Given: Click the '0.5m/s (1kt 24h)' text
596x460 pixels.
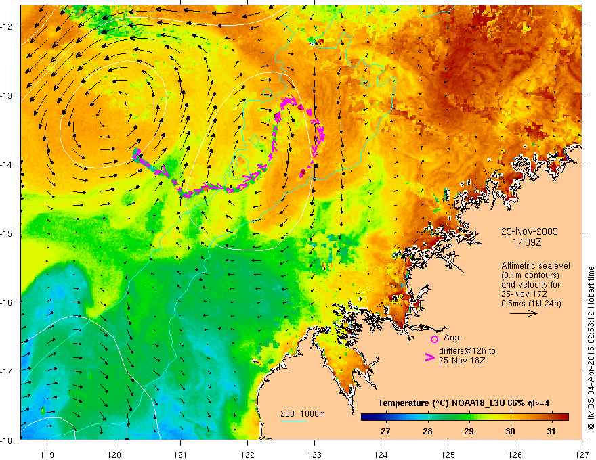Looking at the screenshot, I should (x=531, y=304).
